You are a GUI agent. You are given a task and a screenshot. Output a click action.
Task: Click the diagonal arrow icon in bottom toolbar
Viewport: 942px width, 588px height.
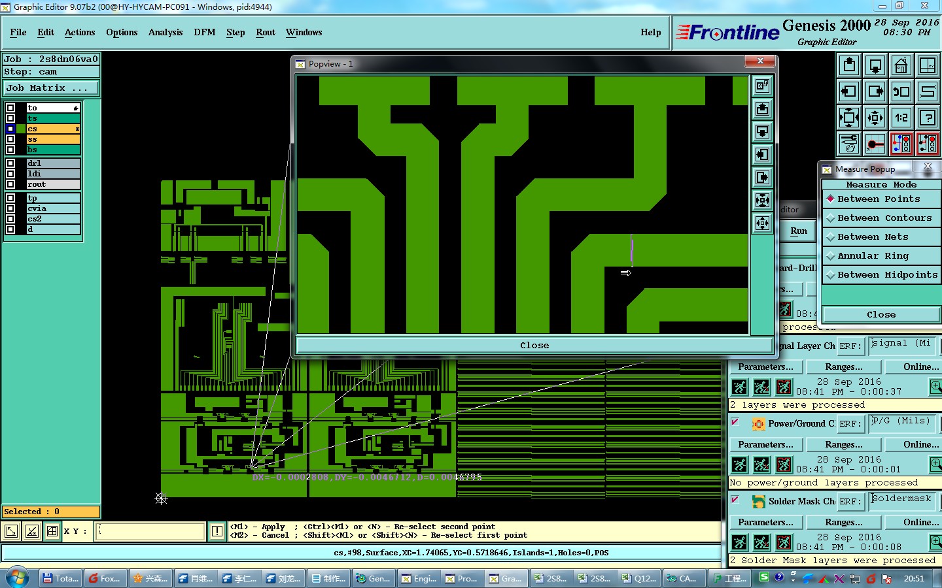point(11,531)
